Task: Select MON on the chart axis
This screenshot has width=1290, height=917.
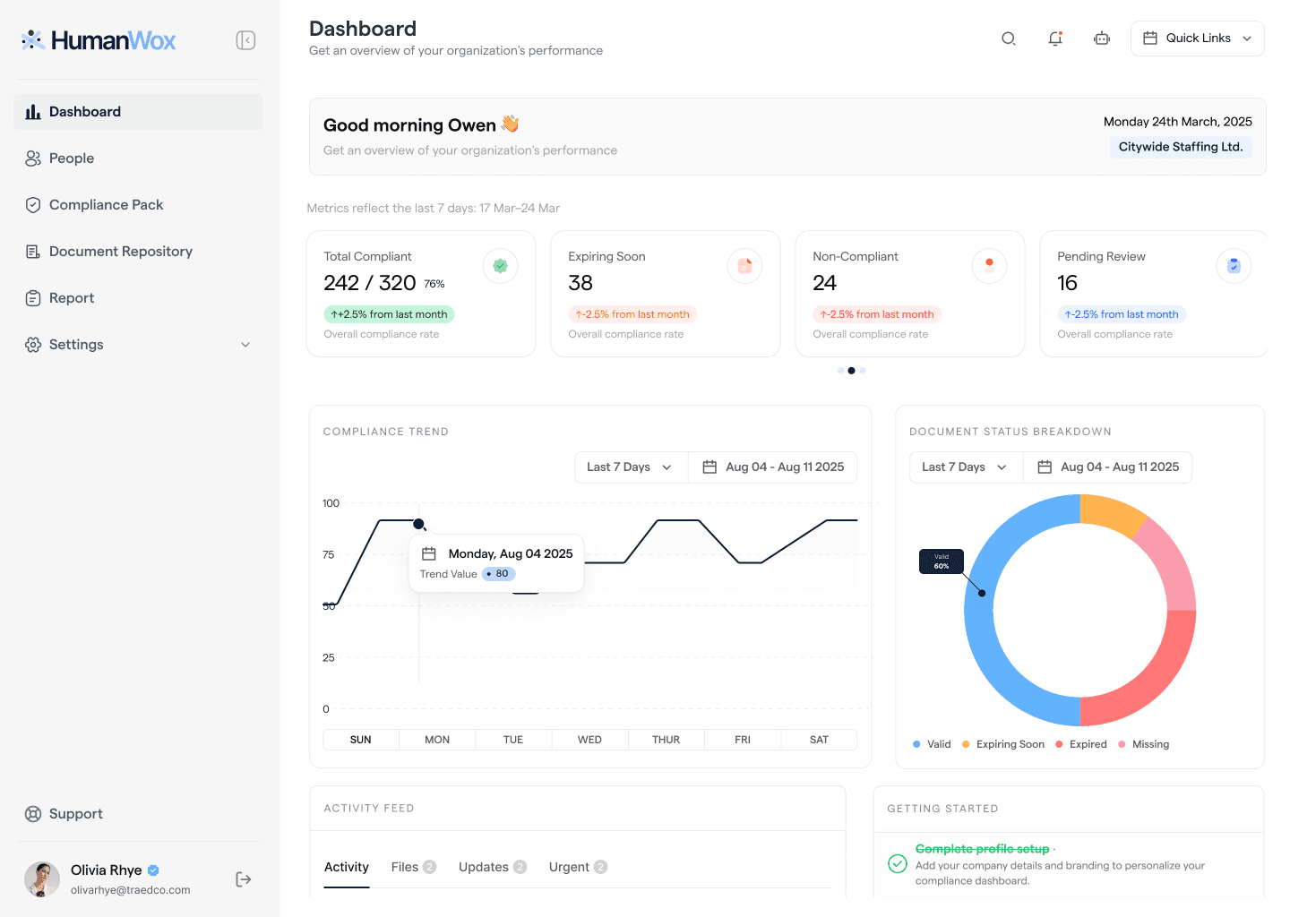Action: (437, 740)
